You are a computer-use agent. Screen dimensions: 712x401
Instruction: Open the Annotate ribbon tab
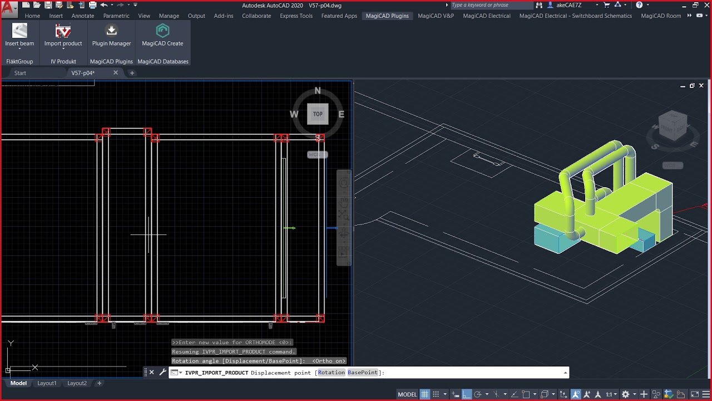[x=83, y=16]
